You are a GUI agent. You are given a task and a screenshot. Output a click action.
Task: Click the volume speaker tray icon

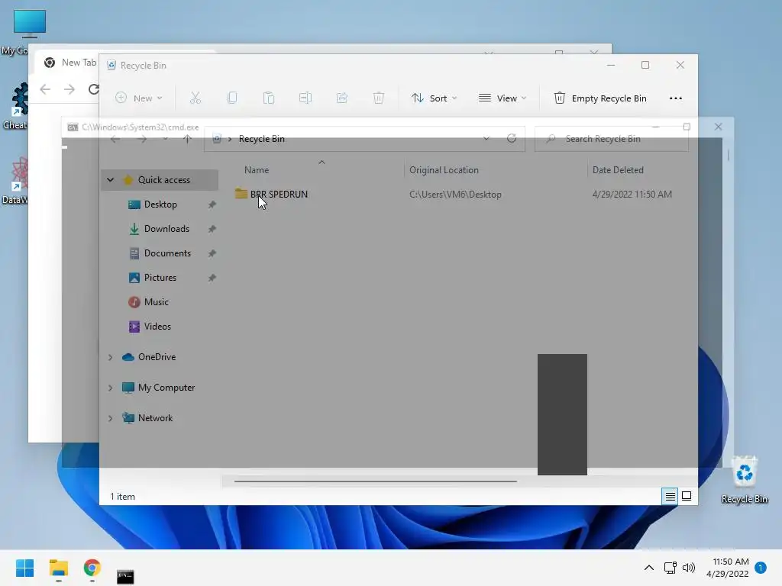(688, 568)
